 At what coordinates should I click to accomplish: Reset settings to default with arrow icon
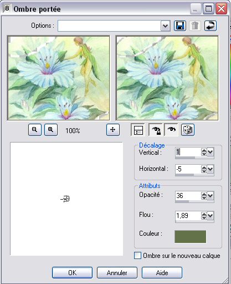(x=211, y=26)
